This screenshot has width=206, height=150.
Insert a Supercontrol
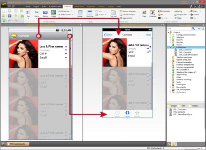(x=126, y=18)
